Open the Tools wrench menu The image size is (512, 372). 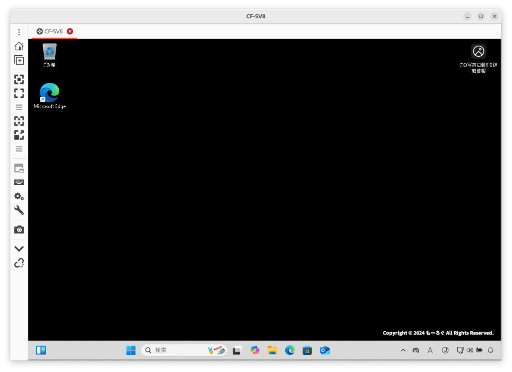(x=19, y=210)
